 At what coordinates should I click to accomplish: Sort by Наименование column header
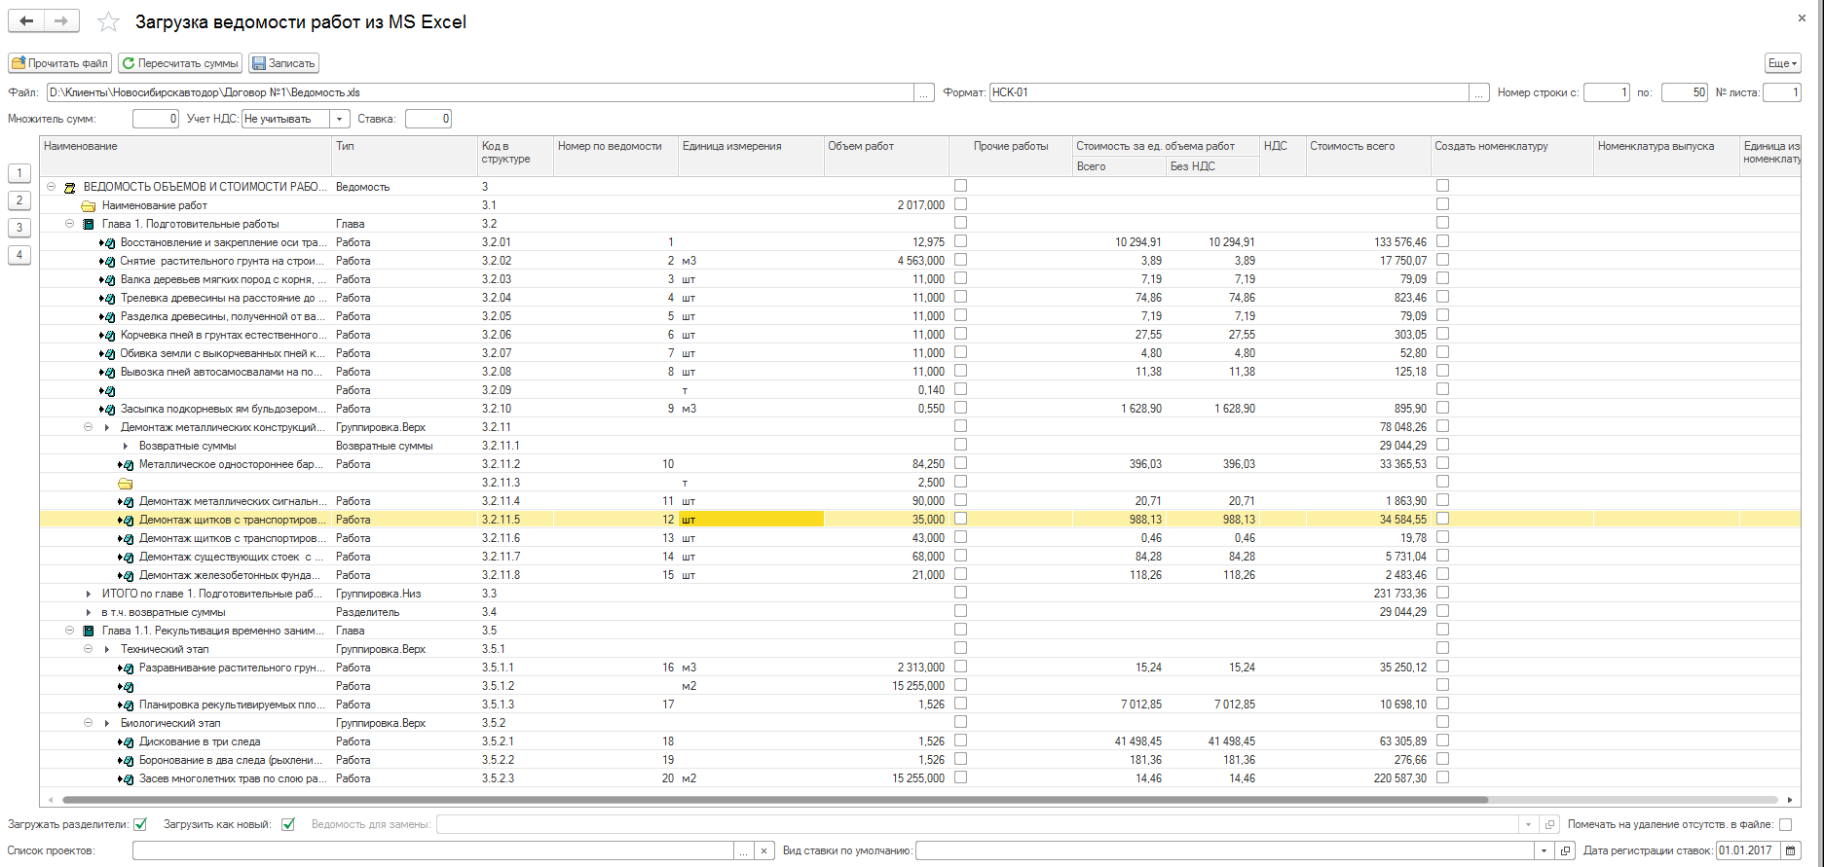[x=186, y=156]
